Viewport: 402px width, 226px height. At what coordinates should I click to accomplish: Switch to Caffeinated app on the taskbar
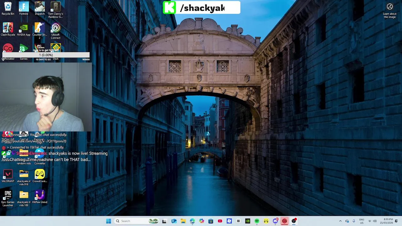pos(285,221)
